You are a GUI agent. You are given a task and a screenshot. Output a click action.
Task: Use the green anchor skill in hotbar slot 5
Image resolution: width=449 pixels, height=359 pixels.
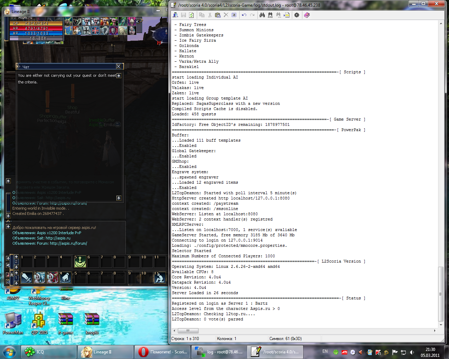pos(80,262)
